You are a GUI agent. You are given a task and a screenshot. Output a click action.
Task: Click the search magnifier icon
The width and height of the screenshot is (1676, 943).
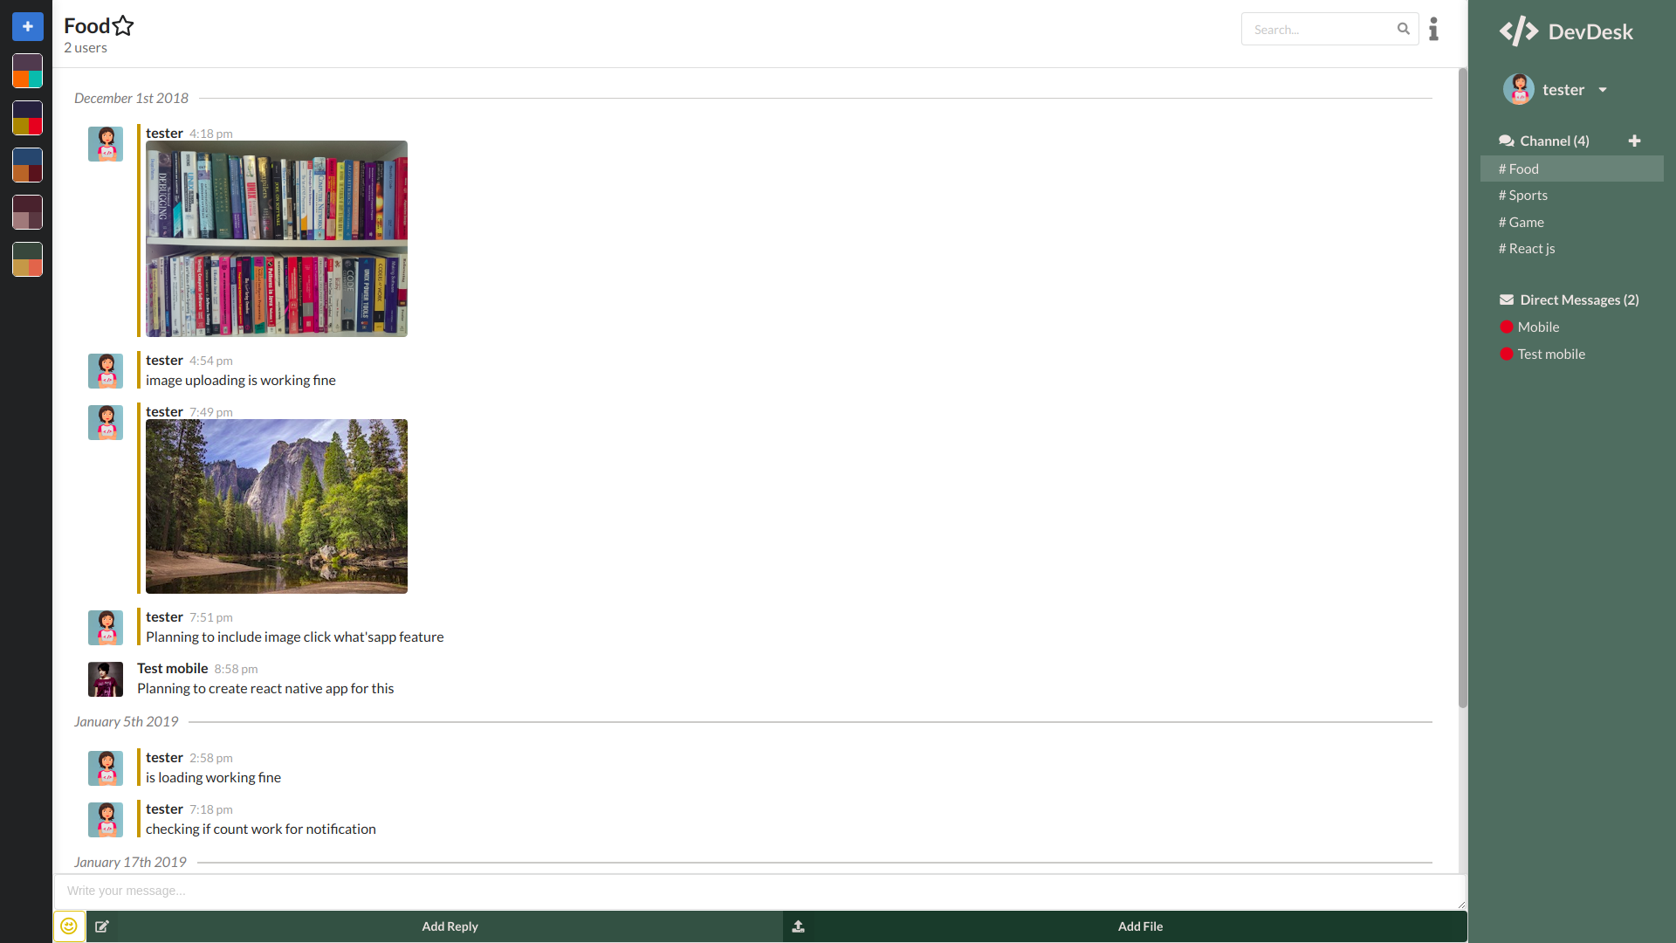[x=1403, y=29]
